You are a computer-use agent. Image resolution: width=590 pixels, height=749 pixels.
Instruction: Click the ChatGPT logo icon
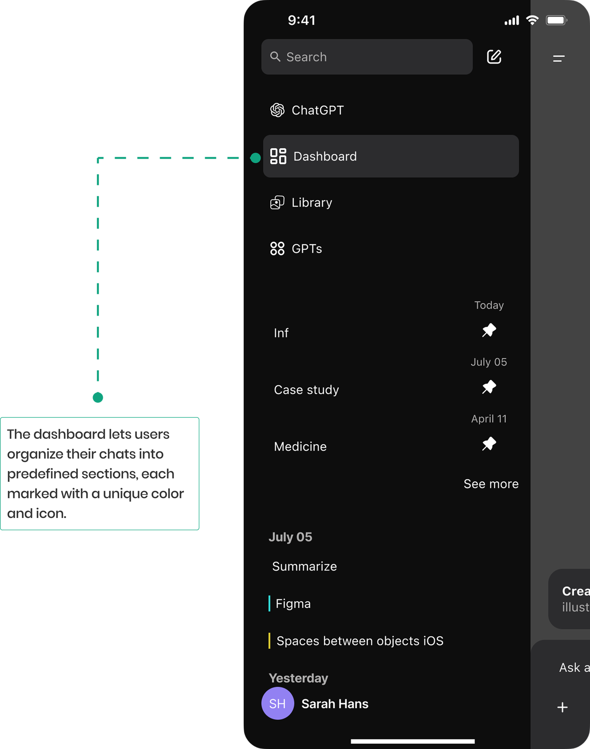(277, 110)
